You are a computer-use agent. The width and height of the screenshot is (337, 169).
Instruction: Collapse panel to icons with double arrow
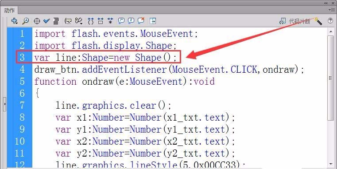coord(326,3)
